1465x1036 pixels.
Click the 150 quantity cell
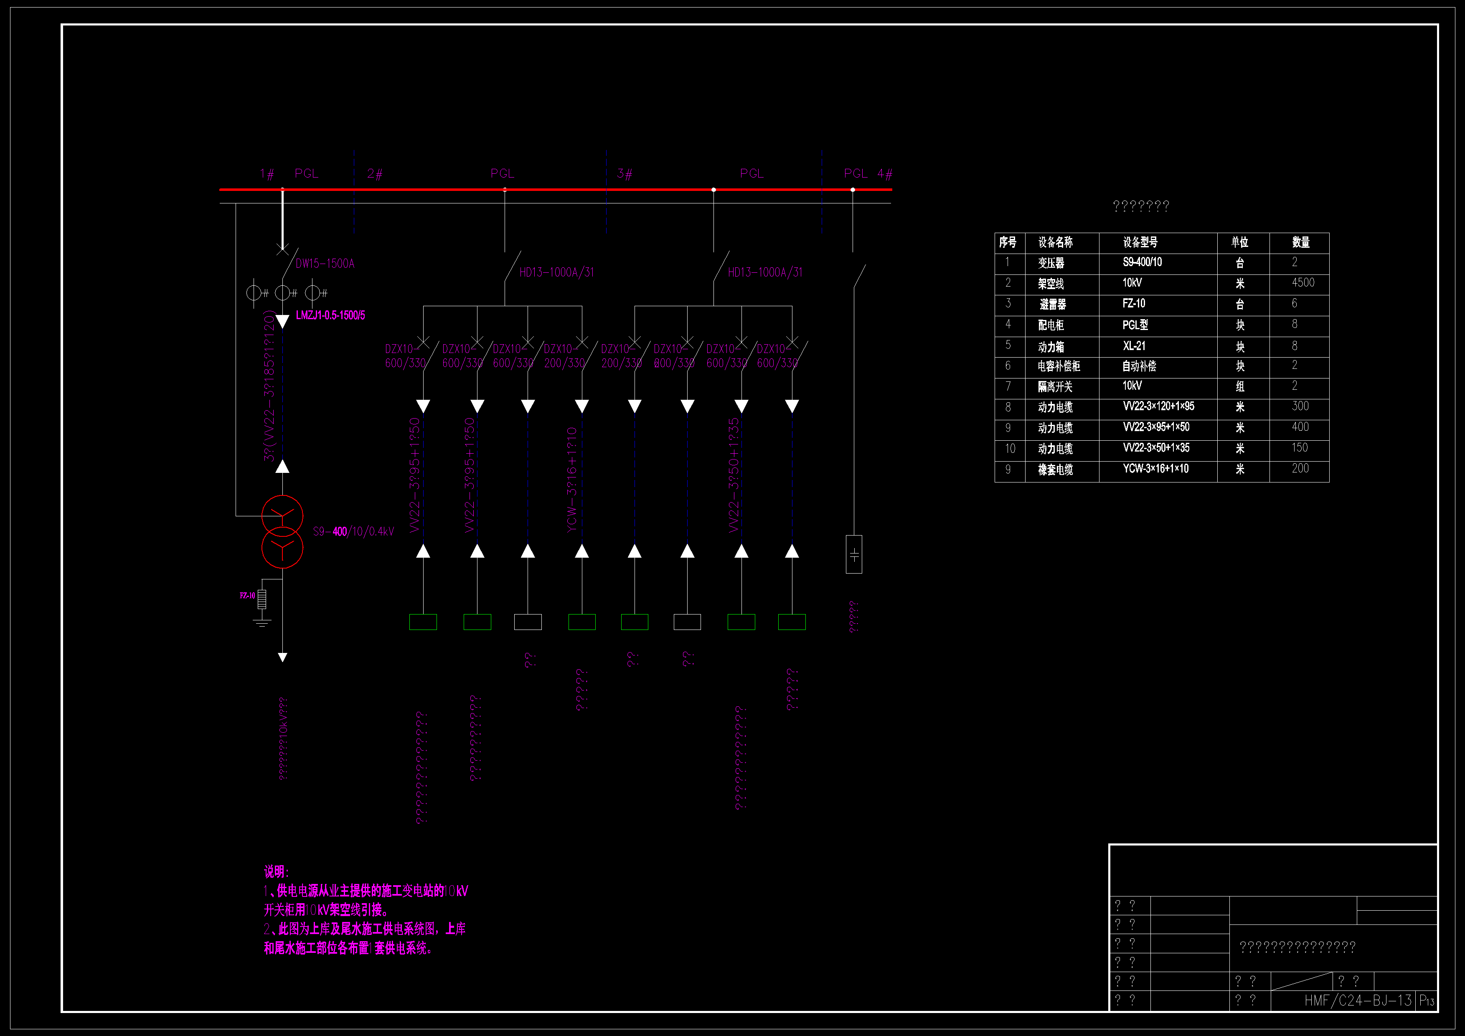pos(1300,448)
